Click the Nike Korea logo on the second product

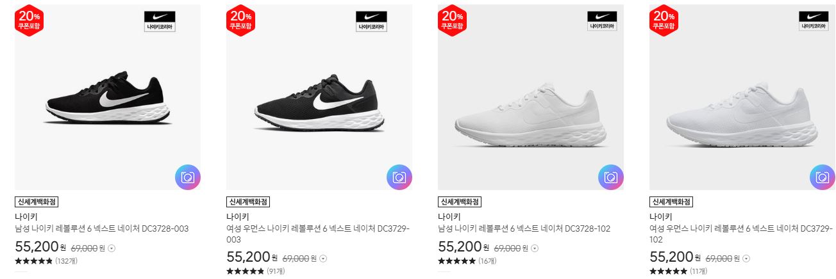[x=372, y=21]
